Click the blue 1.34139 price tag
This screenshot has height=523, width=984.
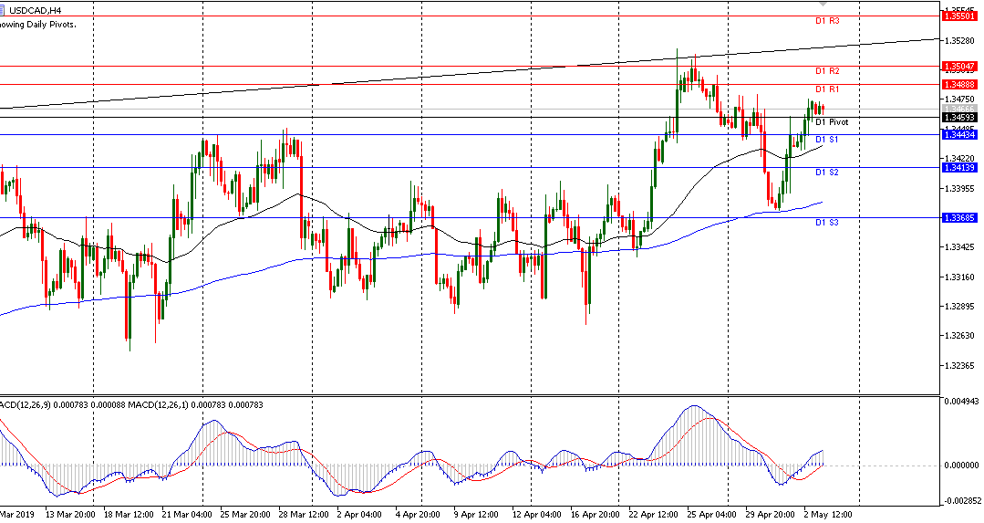click(x=960, y=167)
